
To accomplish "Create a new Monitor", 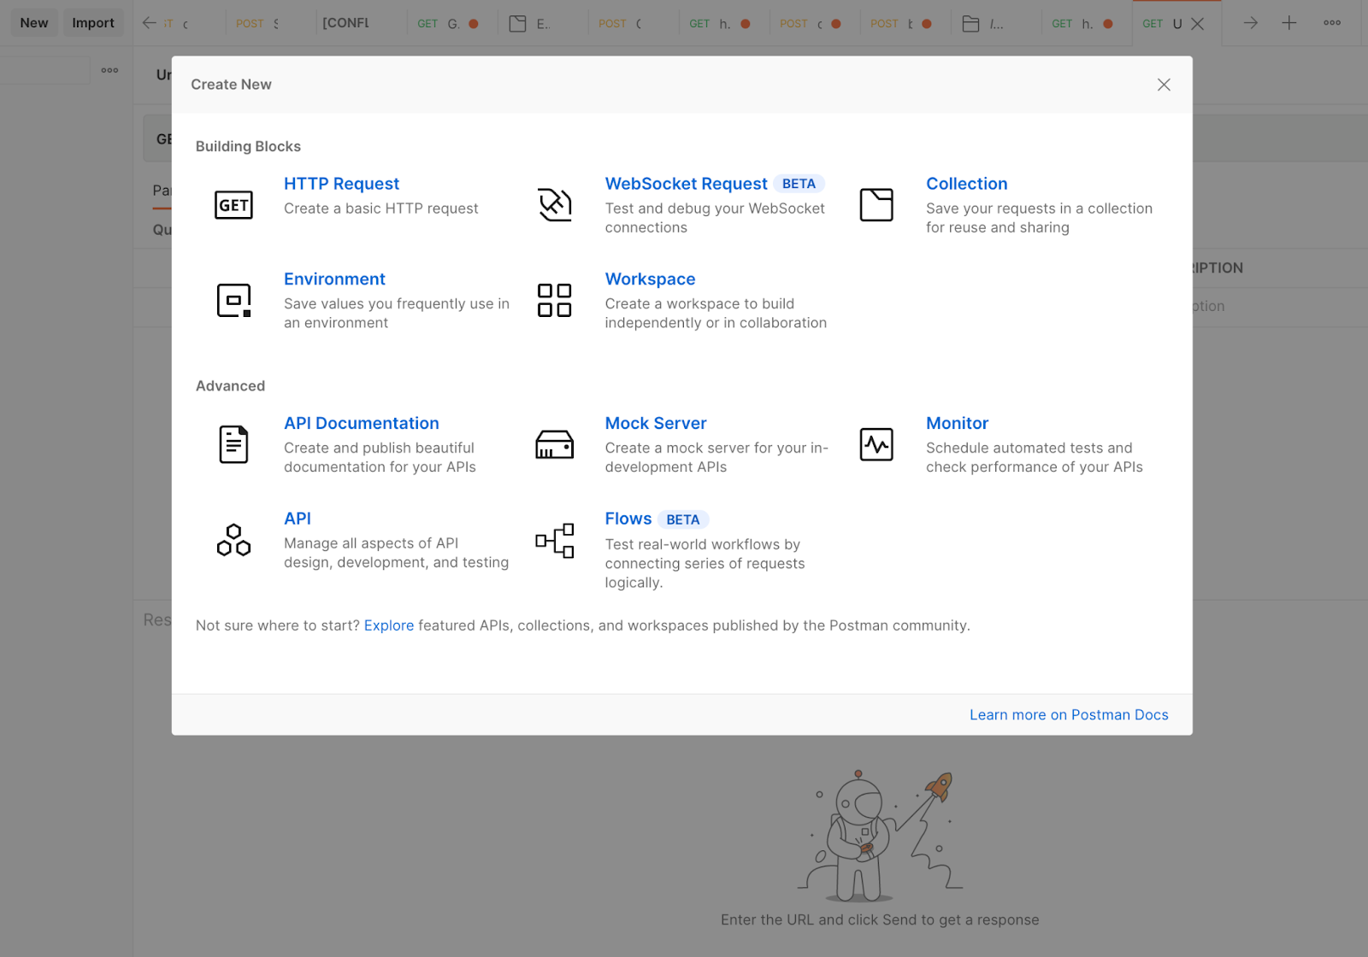I will click(x=957, y=423).
